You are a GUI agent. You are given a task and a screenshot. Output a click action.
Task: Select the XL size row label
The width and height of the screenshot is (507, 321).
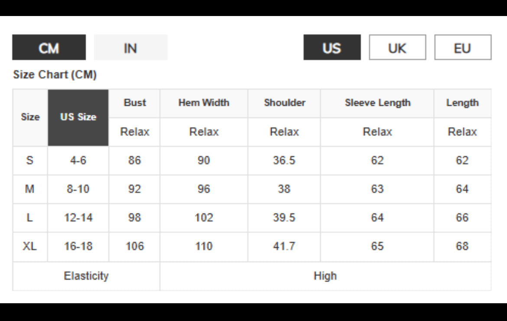click(30, 246)
